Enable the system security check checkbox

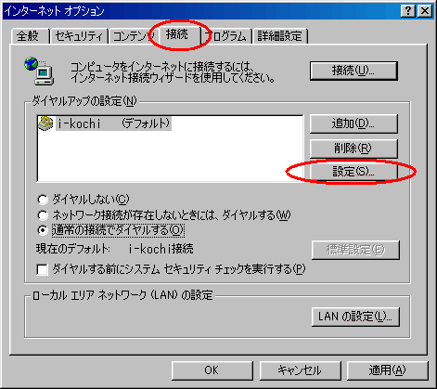coord(42,269)
